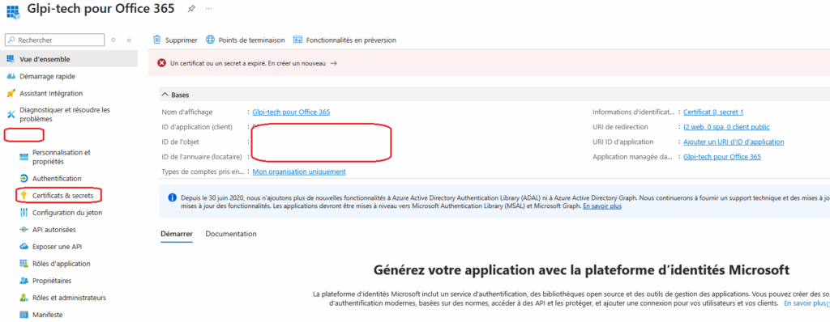
Task: Click the Informations d'identification label
Action: (x=634, y=112)
